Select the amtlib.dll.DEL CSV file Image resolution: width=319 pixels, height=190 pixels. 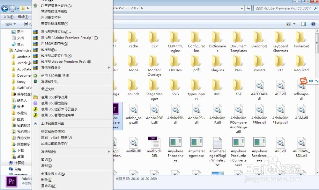(154, 147)
